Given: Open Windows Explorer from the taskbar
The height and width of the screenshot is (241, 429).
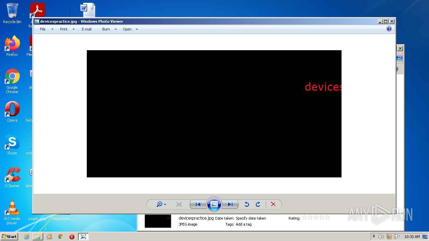Looking at the screenshot, I should [x=38, y=237].
